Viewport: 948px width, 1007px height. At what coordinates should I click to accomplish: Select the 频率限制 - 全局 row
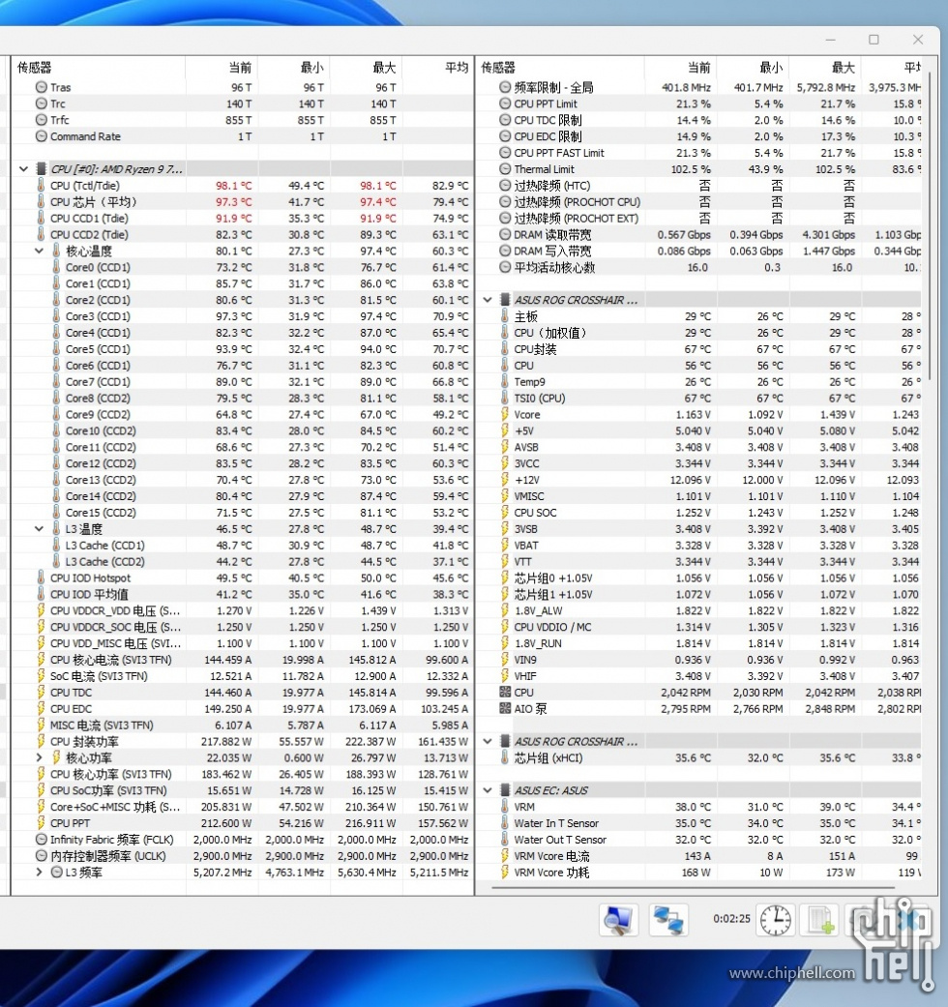click(698, 87)
